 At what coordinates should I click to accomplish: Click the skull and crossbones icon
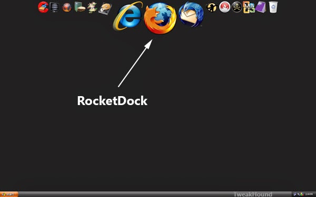click(237, 7)
